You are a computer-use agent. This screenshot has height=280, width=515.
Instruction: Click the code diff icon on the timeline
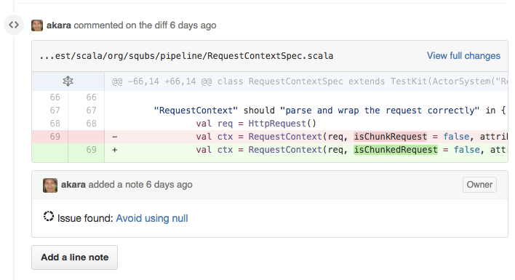(x=14, y=25)
